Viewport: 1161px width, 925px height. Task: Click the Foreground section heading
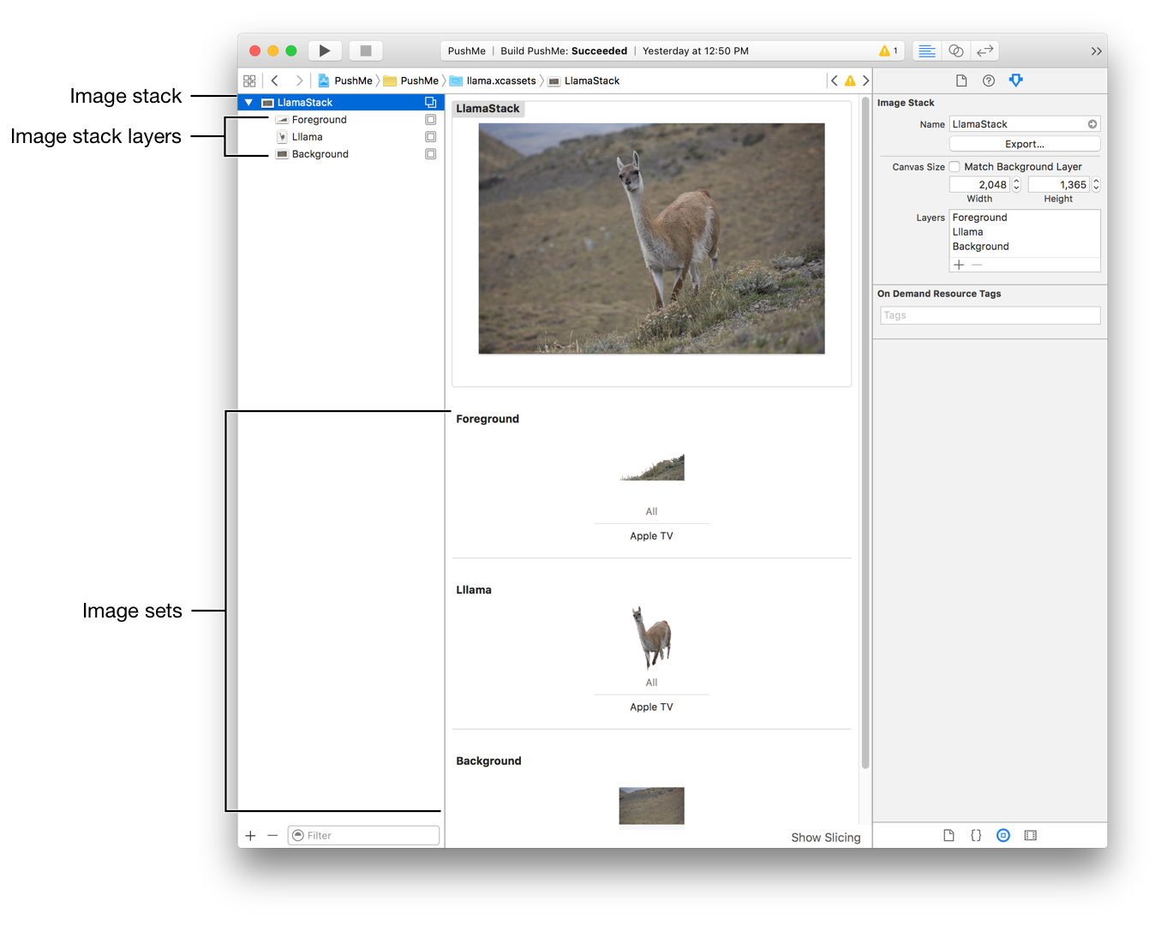click(488, 419)
